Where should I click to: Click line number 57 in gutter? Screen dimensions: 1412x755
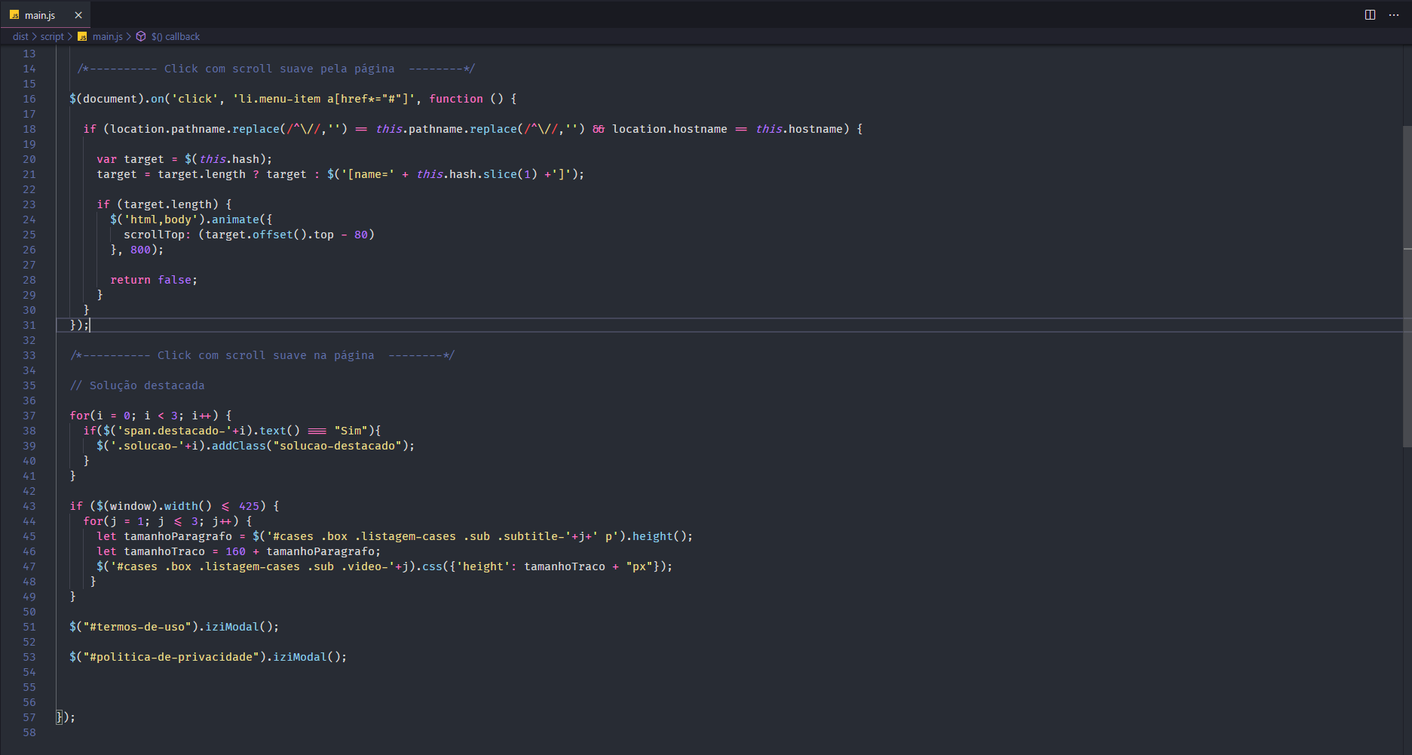coord(29,717)
